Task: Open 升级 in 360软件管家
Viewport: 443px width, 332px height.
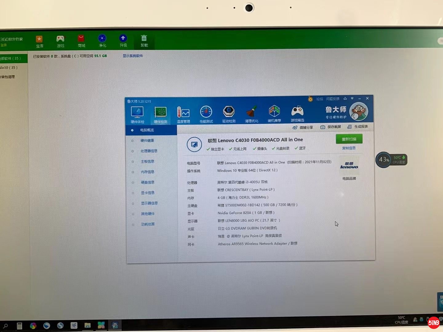Action: [123, 41]
